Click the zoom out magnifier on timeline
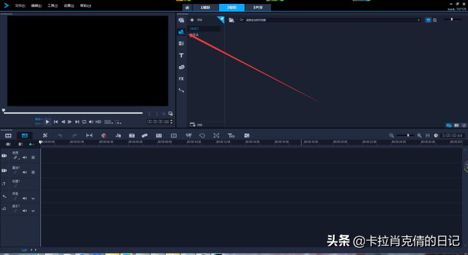Viewport: 468px width, 255px height. [391, 136]
